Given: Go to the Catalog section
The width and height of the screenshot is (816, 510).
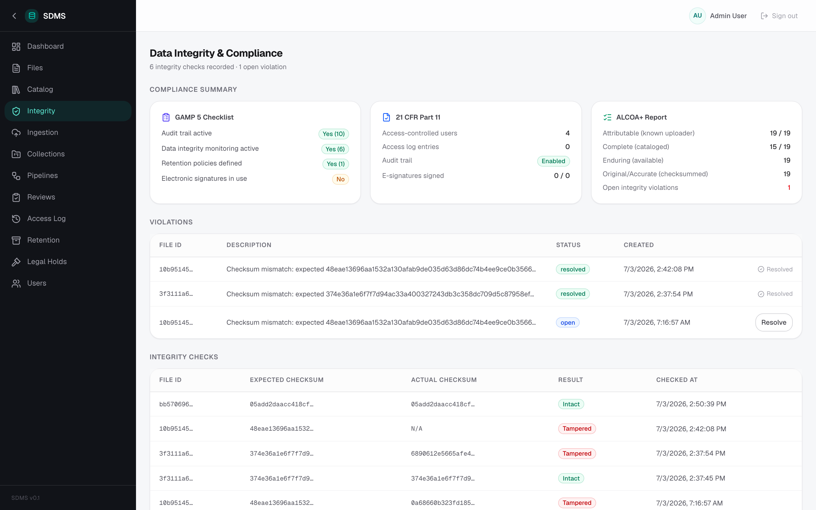Looking at the screenshot, I should [x=68, y=90].
